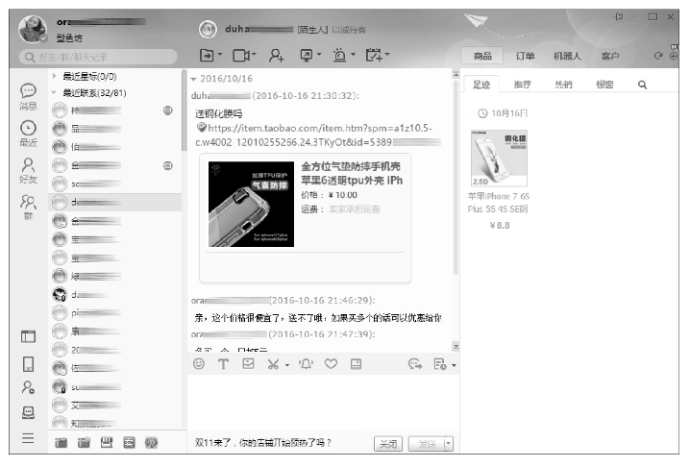Open the first bottom-left plugin app icon

(x=62, y=442)
